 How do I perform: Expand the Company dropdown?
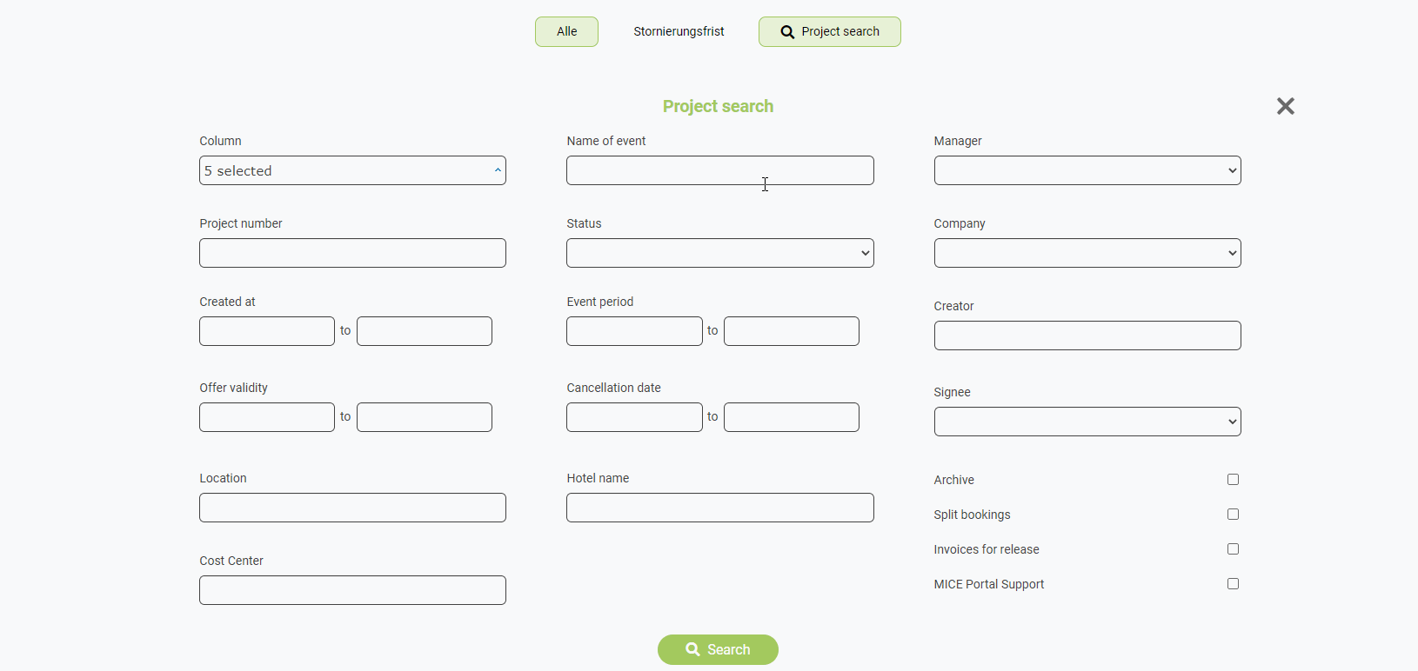click(1087, 253)
